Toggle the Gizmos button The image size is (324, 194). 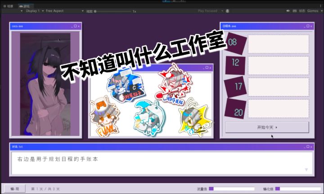click(x=312, y=11)
